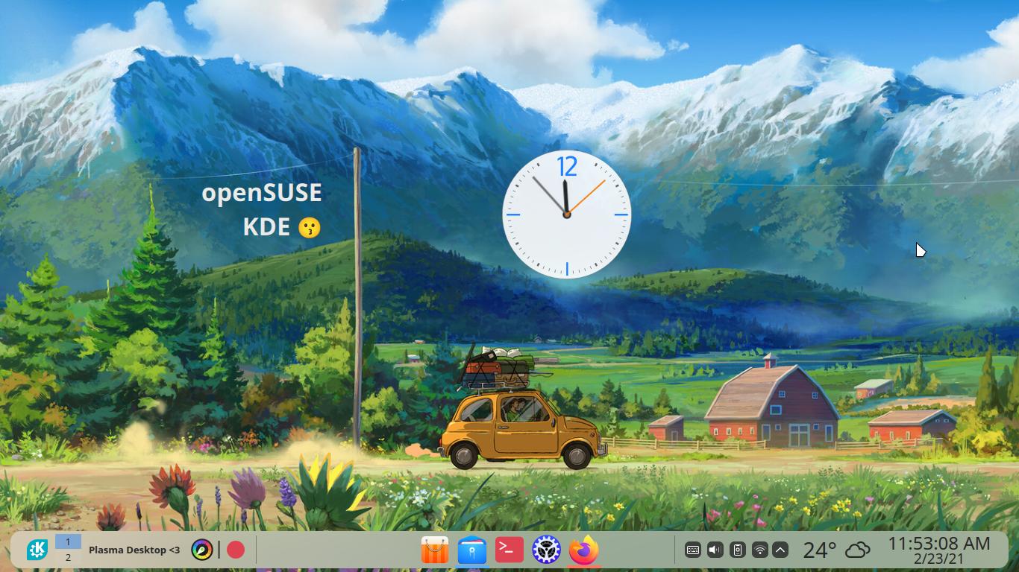Open the 24° weather widget
1019x572 pixels.
click(x=819, y=550)
